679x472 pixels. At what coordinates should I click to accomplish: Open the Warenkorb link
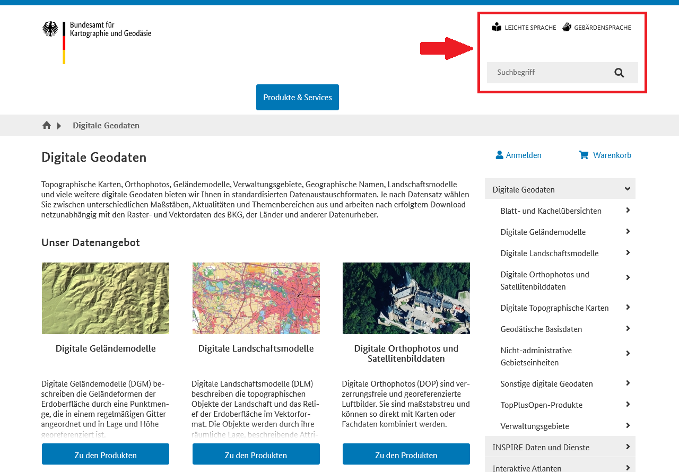coord(605,155)
